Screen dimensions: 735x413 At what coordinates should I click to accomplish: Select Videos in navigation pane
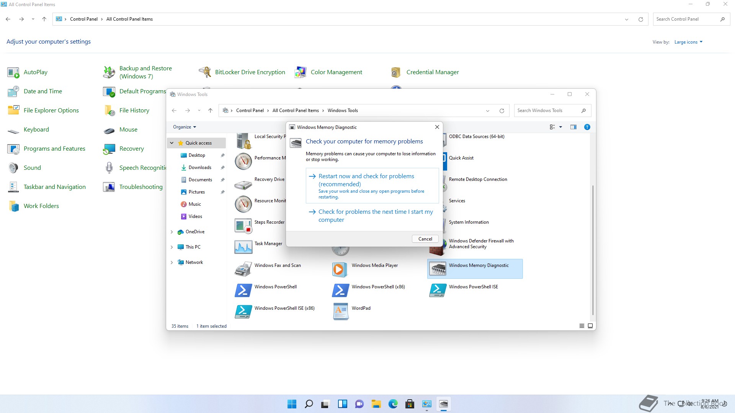[195, 216]
